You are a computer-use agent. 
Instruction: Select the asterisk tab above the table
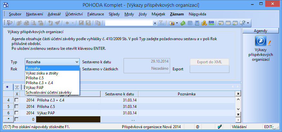click(x=7, y=87)
